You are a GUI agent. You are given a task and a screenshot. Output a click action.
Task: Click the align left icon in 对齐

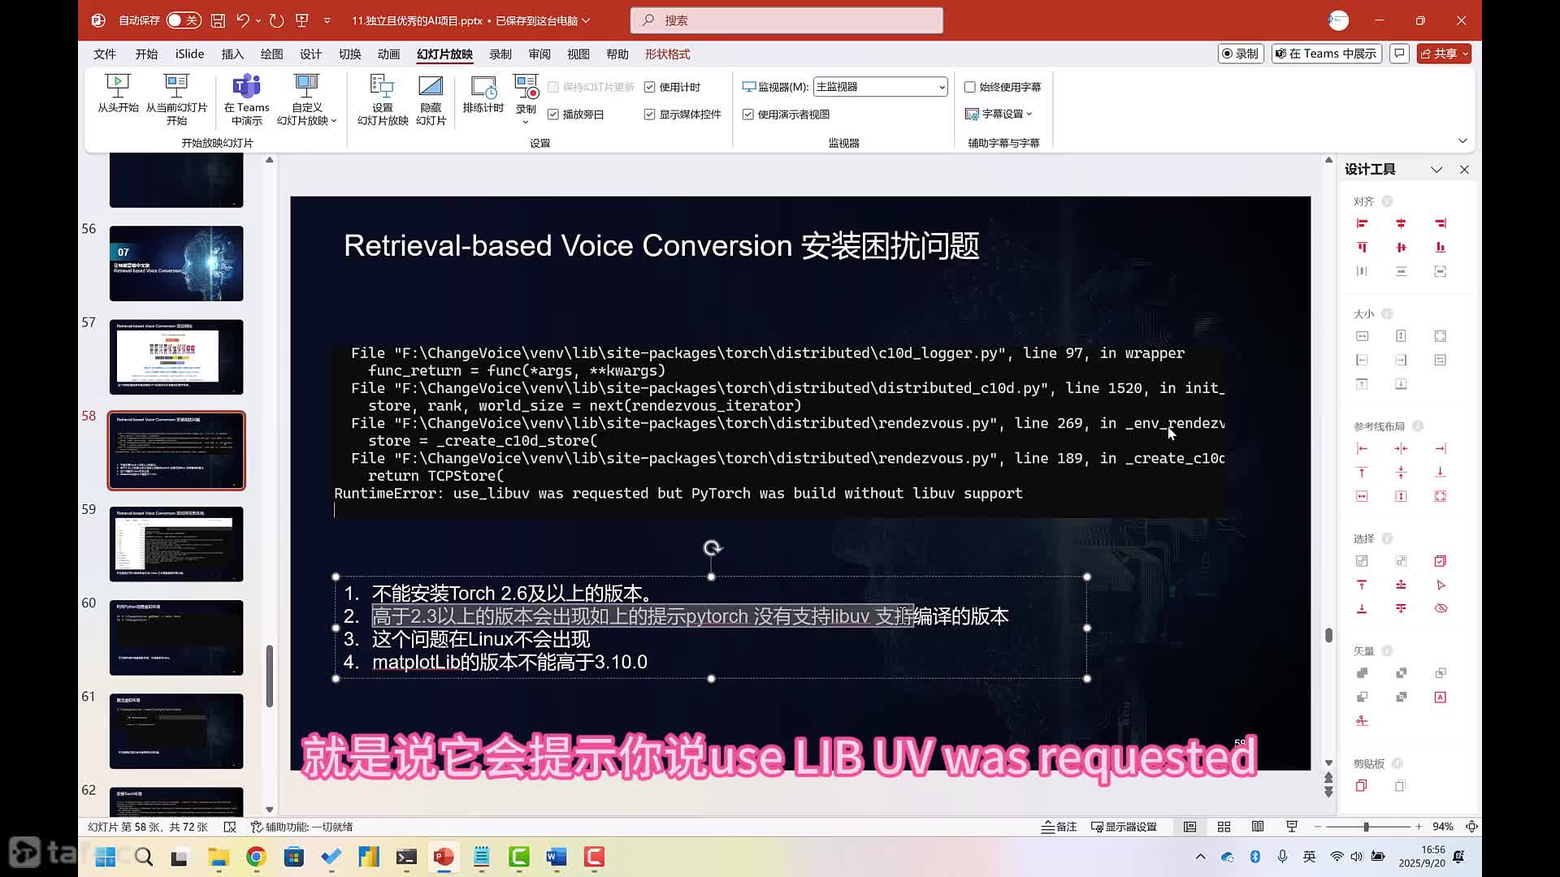point(1363,223)
